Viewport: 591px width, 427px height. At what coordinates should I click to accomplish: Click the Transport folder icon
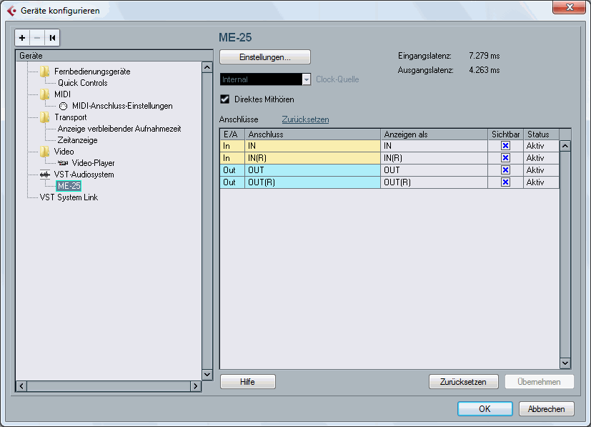click(45, 117)
